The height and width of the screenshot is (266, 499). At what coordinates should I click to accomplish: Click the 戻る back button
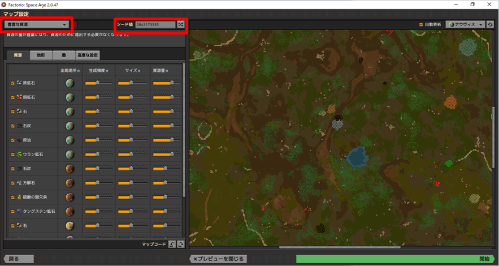pyautogui.click(x=19, y=259)
